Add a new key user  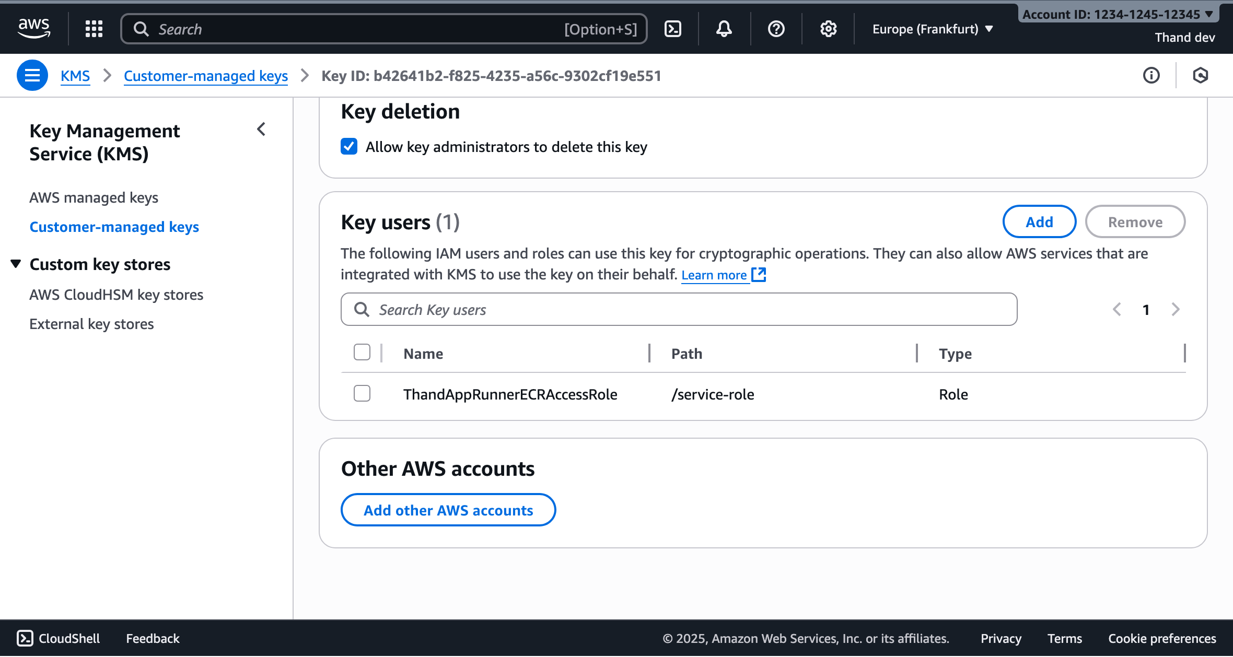tap(1038, 221)
